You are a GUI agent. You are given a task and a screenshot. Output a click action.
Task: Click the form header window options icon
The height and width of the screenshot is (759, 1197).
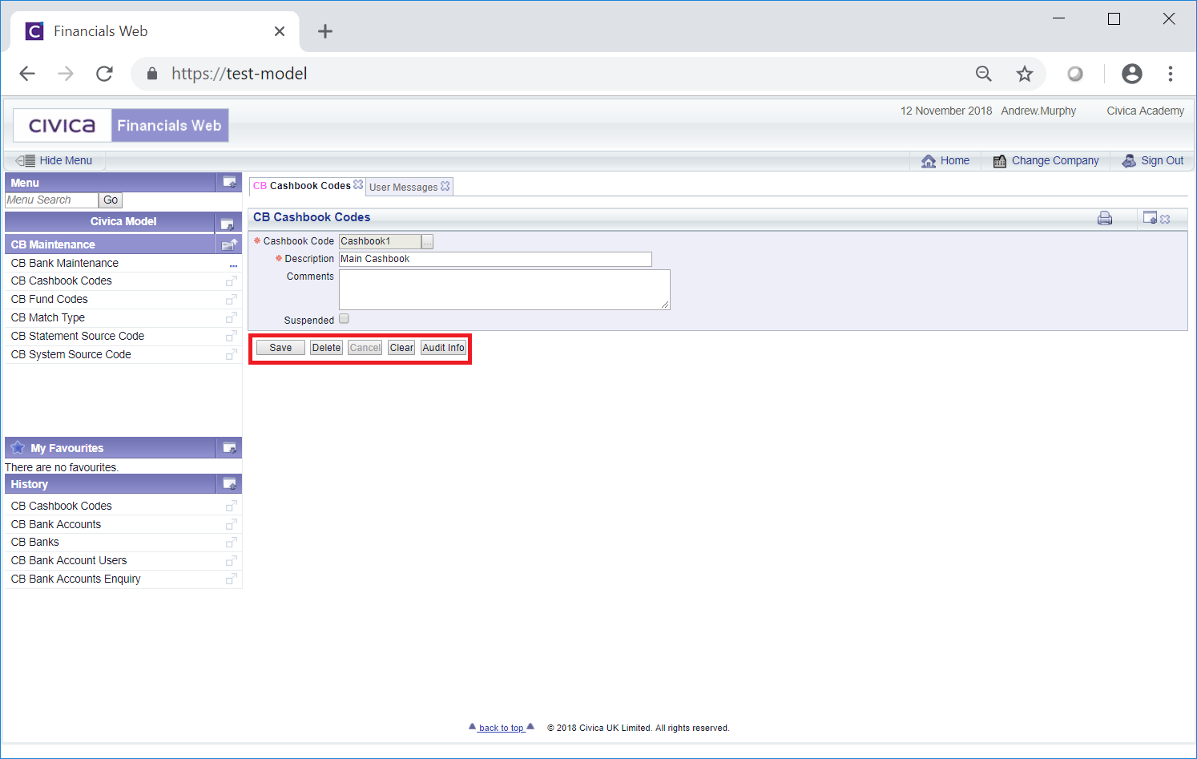1150,217
